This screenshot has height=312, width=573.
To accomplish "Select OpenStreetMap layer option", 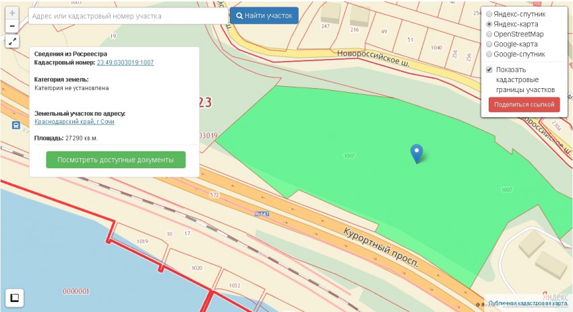I will pyautogui.click(x=489, y=34).
